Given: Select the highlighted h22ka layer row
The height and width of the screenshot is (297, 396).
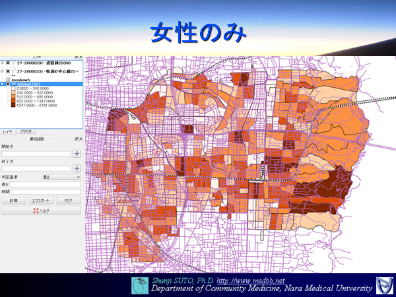Looking at the screenshot, I should [x=42, y=84].
